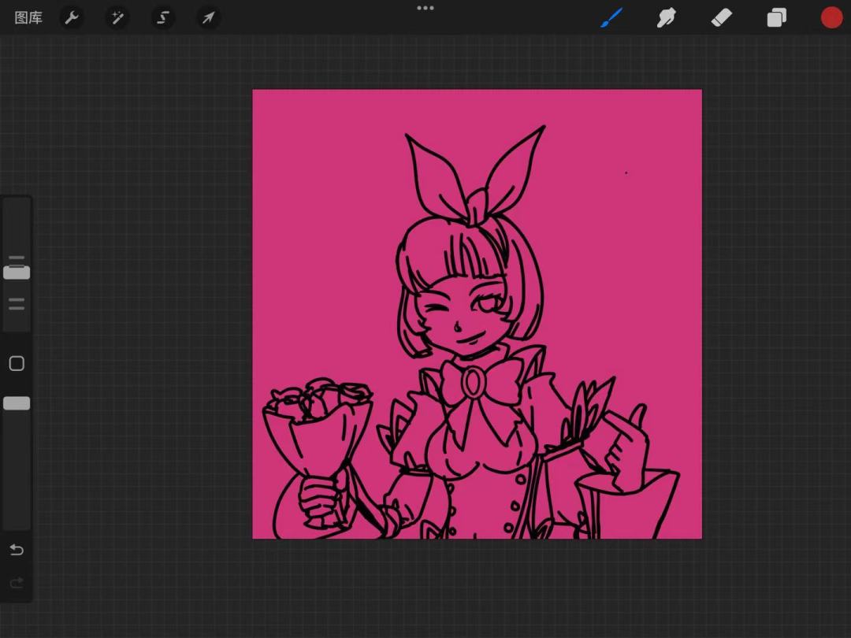Open the Actions wrench menu
Viewport: 851px width, 638px height.
[72, 18]
